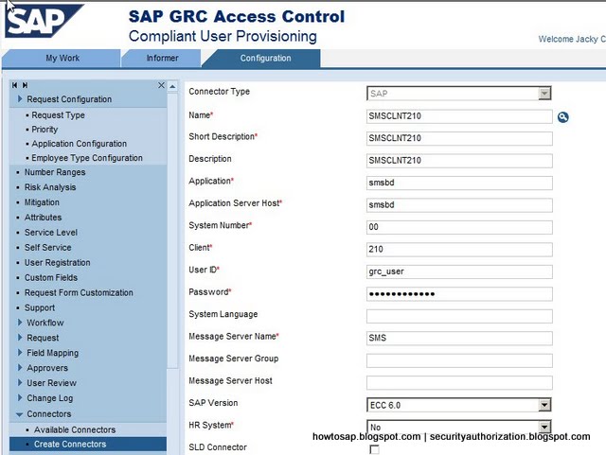Expand the User Review tree node
The image size is (606, 455).
click(x=20, y=382)
